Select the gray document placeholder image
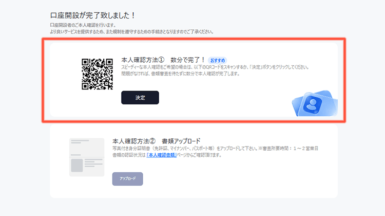Screen dimensions: 385x216 tap(87, 157)
